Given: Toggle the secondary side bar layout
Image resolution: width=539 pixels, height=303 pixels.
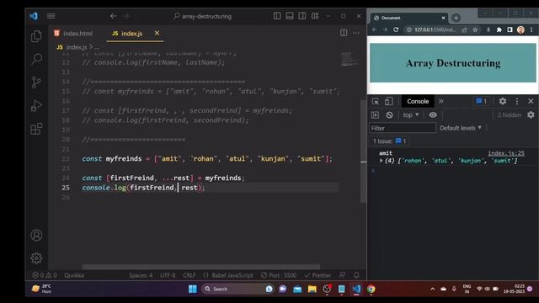Looking at the screenshot, I should (x=302, y=16).
